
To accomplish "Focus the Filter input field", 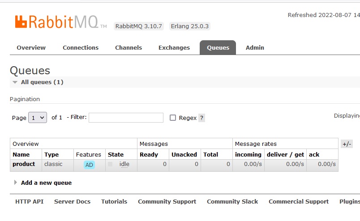I will (126, 118).
